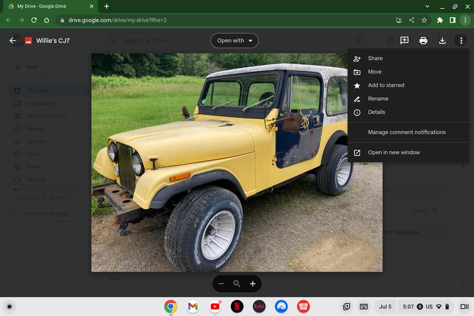Viewport: 474px width, 316px height.
Task: Download the image with download icon
Action: [442, 41]
